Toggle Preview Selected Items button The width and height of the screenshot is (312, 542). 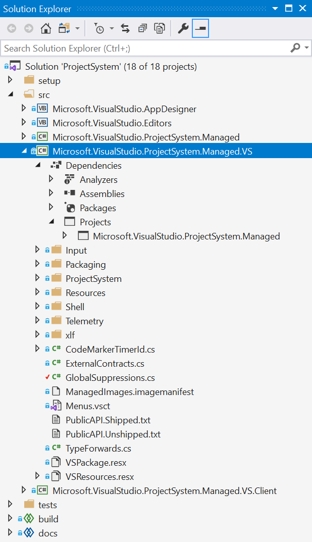point(200,28)
